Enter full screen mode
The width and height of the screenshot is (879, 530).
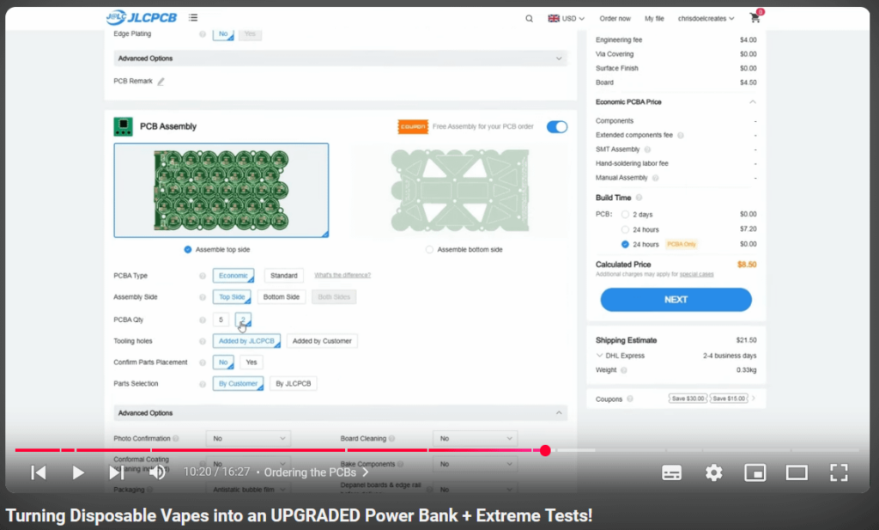click(x=839, y=472)
